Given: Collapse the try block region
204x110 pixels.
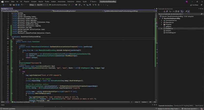Looking at the screenshot, I should [12, 72].
